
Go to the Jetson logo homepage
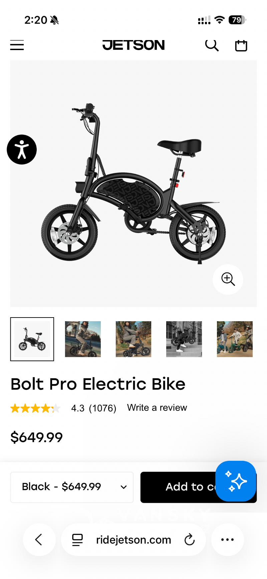[x=133, y=45]
